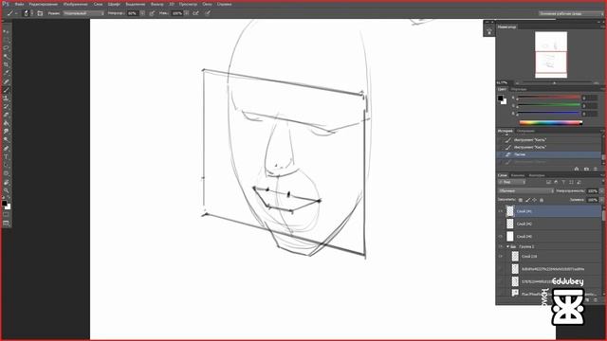This screenshot has height=341, width=607.
Task: Select the Lasso tool
Action: point(7,48)
